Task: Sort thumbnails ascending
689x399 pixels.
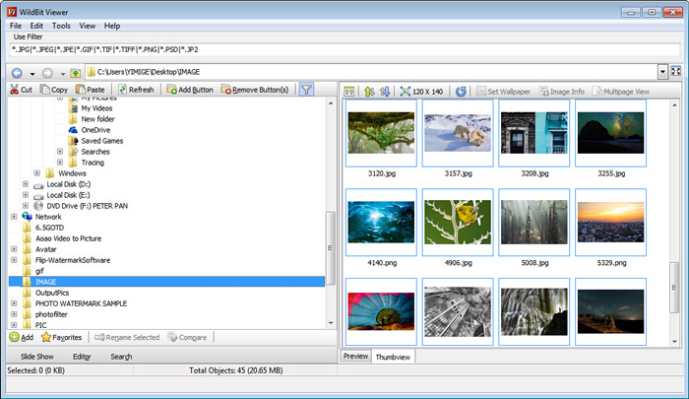Action: point(369,92)
